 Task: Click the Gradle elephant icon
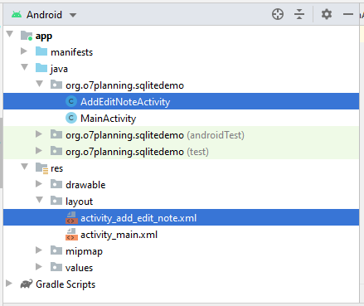point(27,284)
